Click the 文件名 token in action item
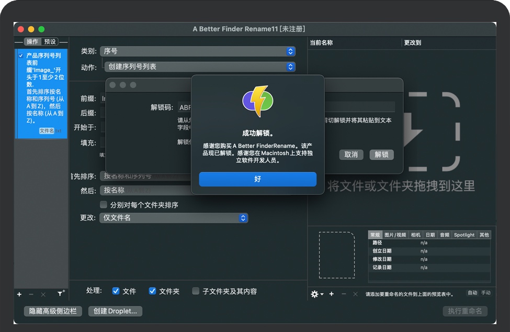This screenshot has width=510, height=332. (x=47, y=130)
